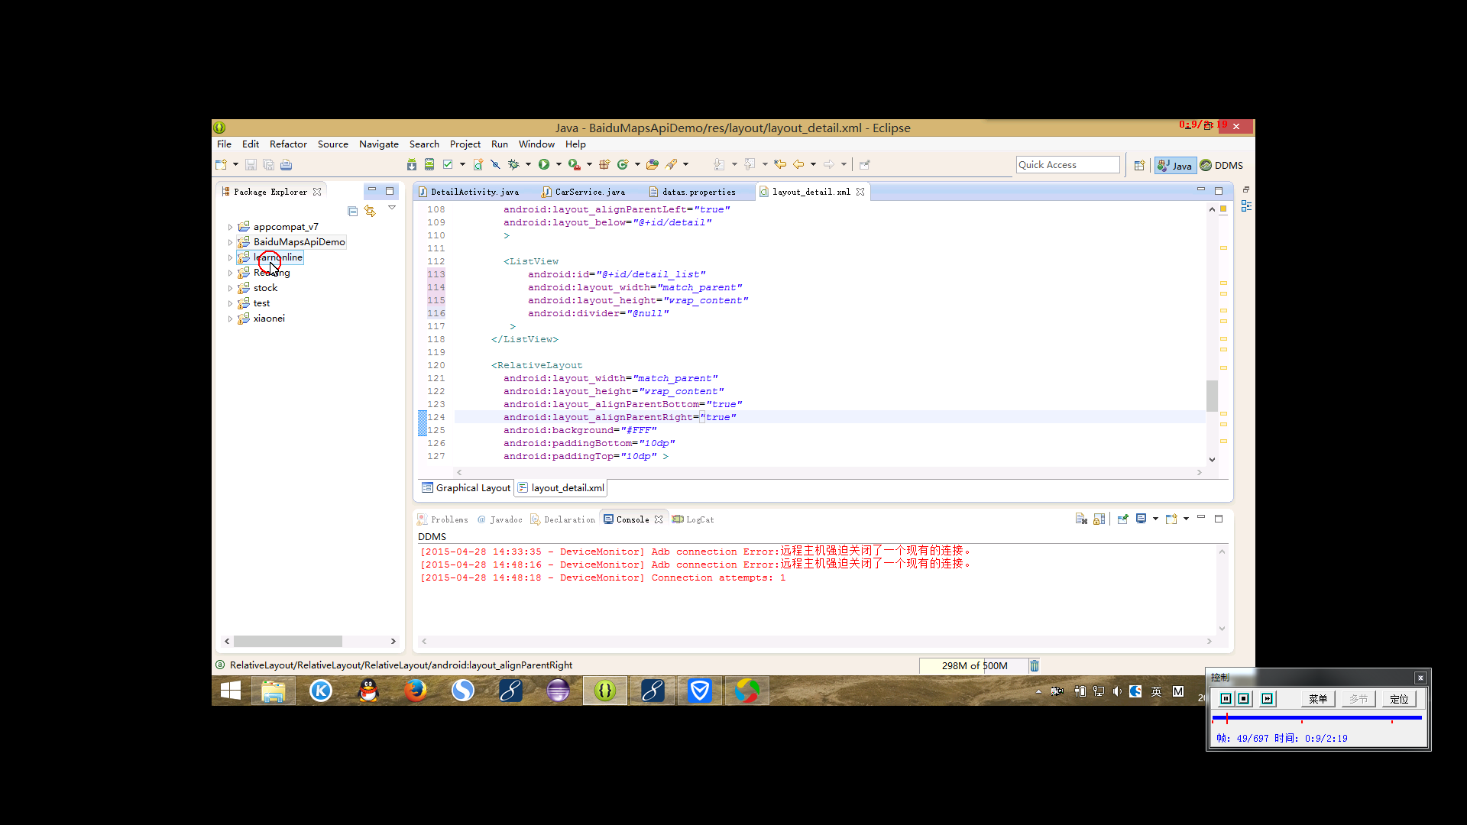Select the Java perspective button
Image resolution: width=1467 pixels, height=825 pixels.
coord(1175,165)
